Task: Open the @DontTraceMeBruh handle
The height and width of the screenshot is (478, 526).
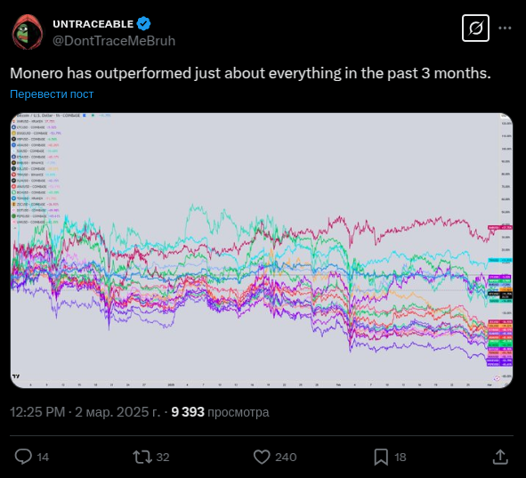Action: [114, 41]
